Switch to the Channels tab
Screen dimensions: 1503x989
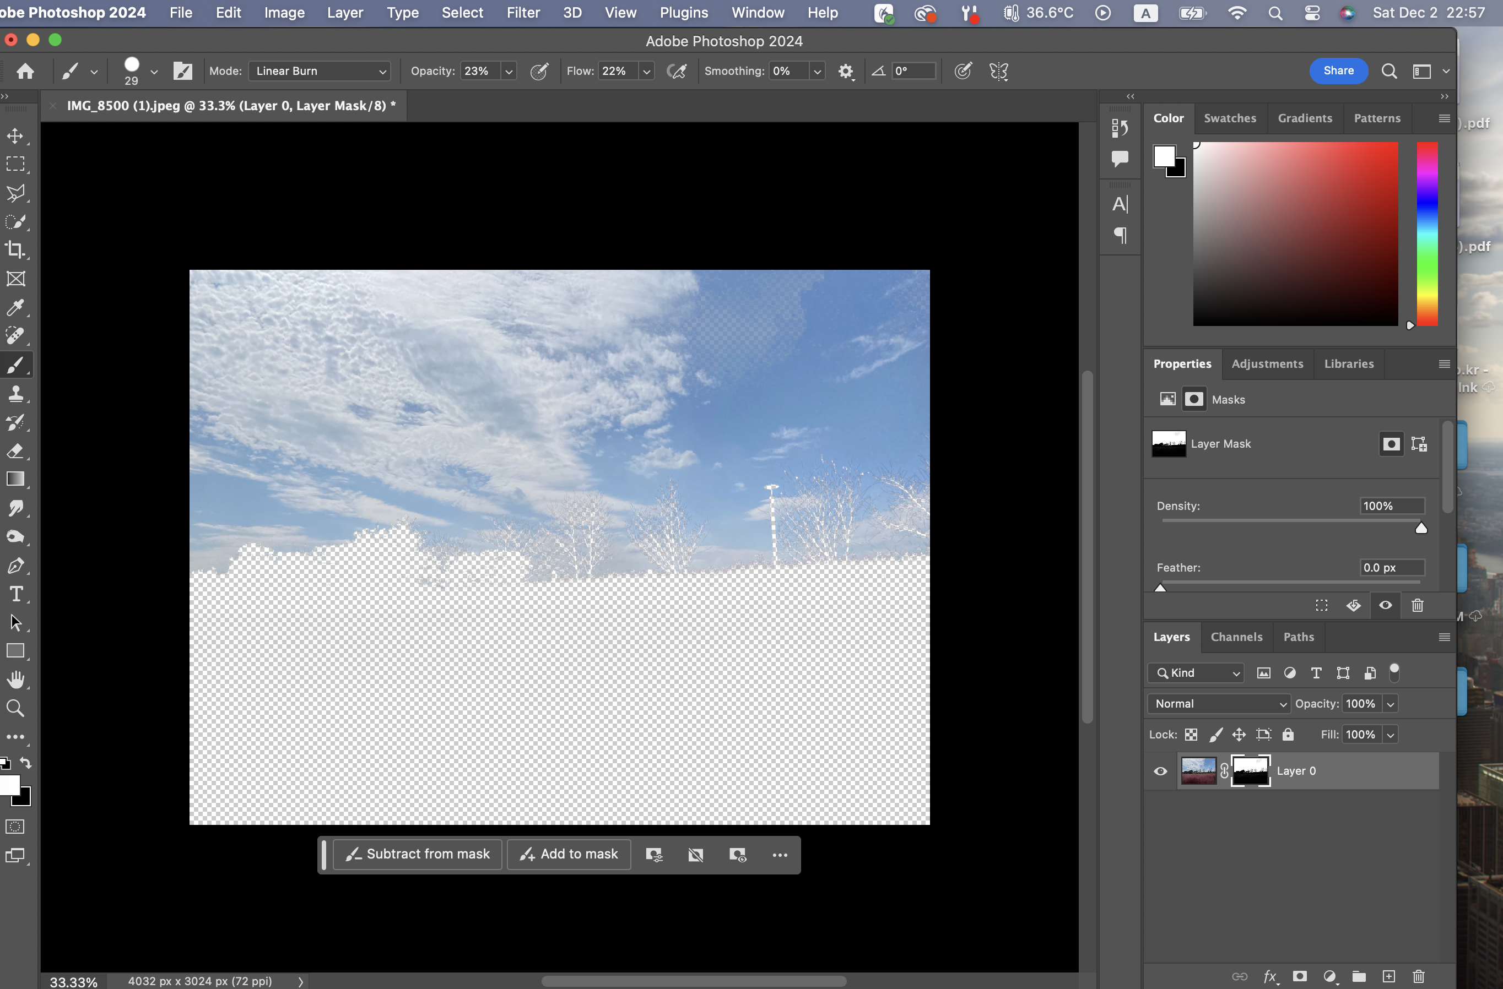[1236, 637]
